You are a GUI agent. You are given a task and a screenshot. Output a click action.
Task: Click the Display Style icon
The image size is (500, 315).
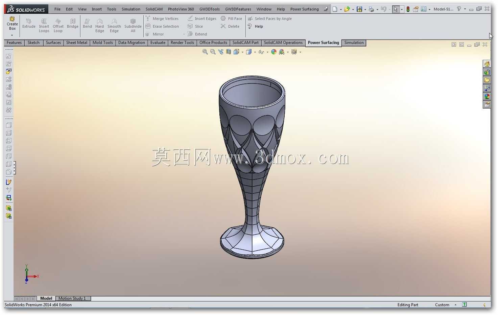click(x=249, y=52)
